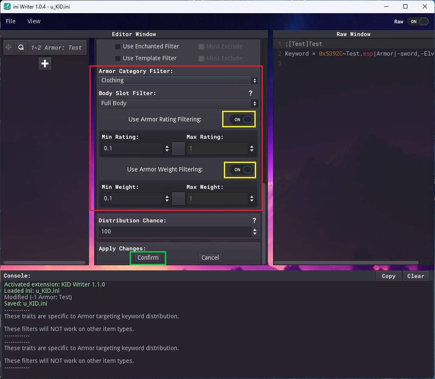Open the File menu
The height and width of the screenshot is (379, 435).
point(11,21)
